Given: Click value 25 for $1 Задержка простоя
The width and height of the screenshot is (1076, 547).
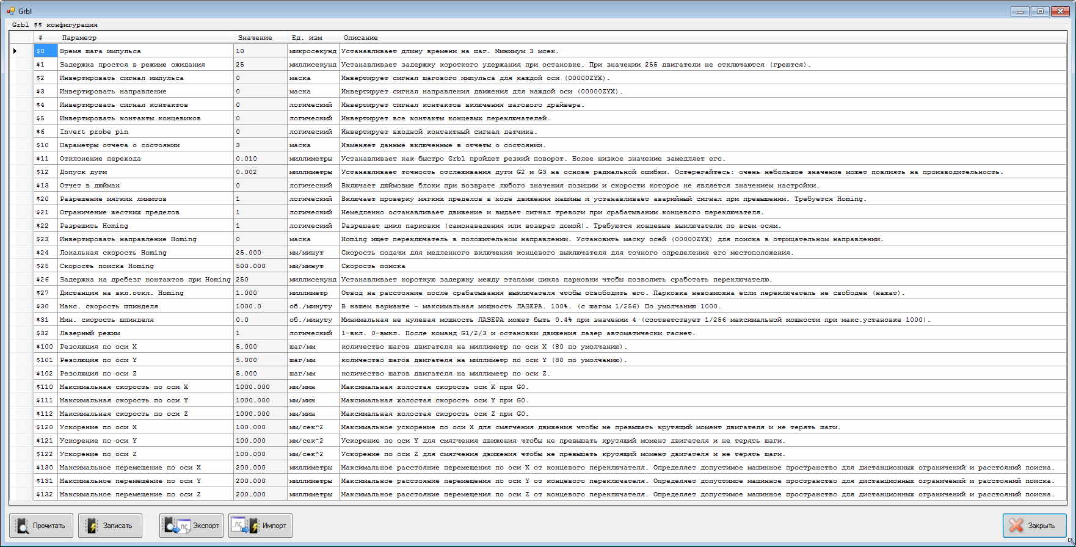Looking at the screenshot, I should (x=260, y=65).
